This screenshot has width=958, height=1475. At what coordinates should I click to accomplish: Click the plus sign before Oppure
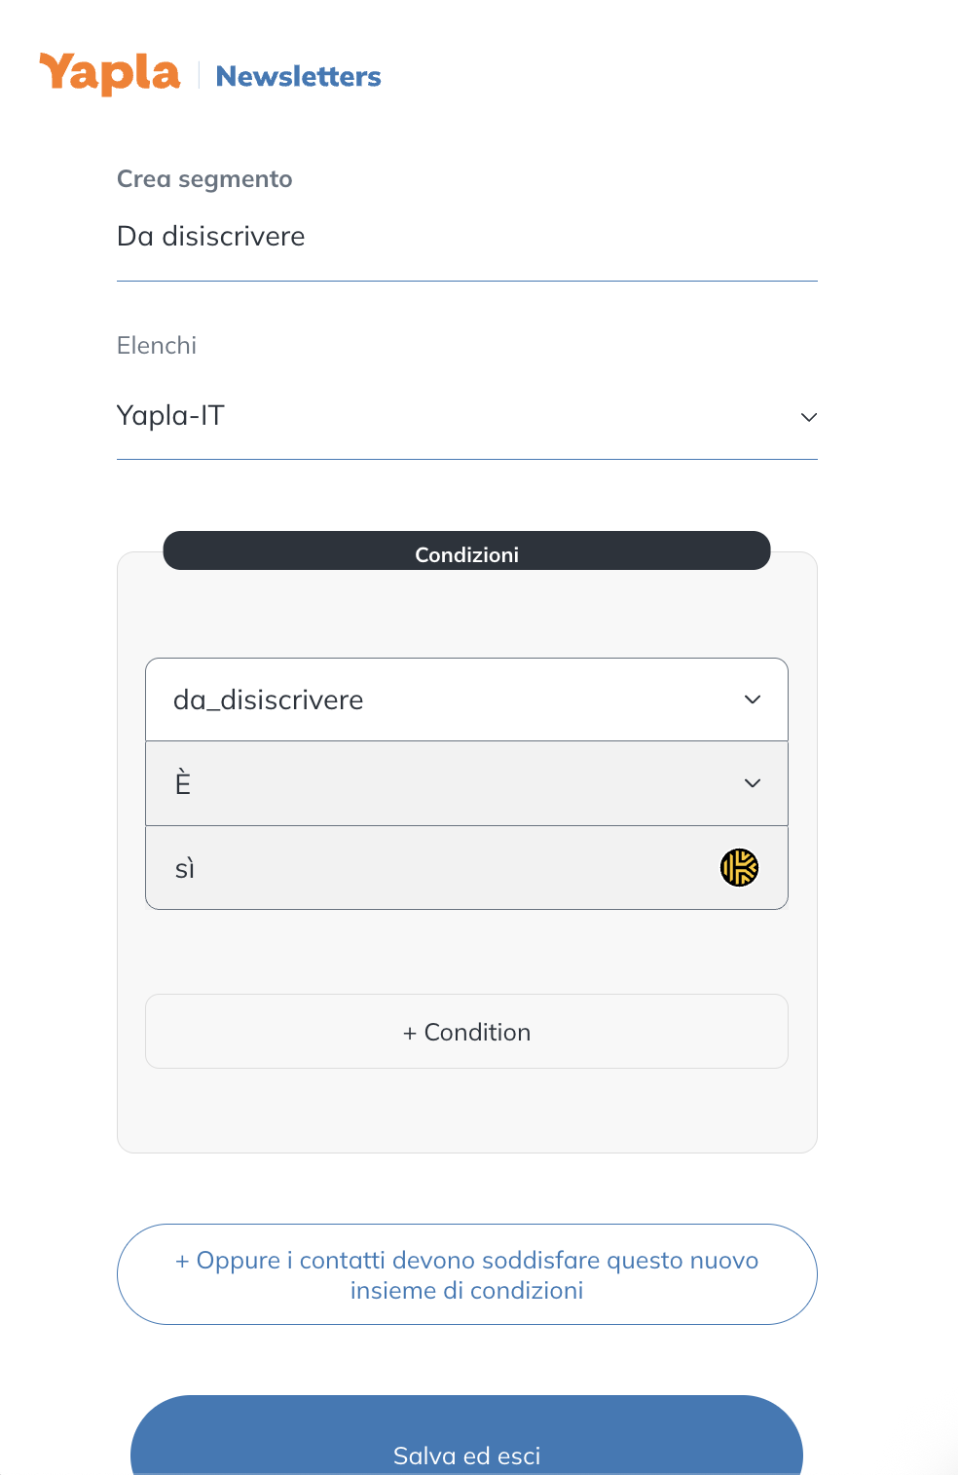click(x=182, y=1261)
